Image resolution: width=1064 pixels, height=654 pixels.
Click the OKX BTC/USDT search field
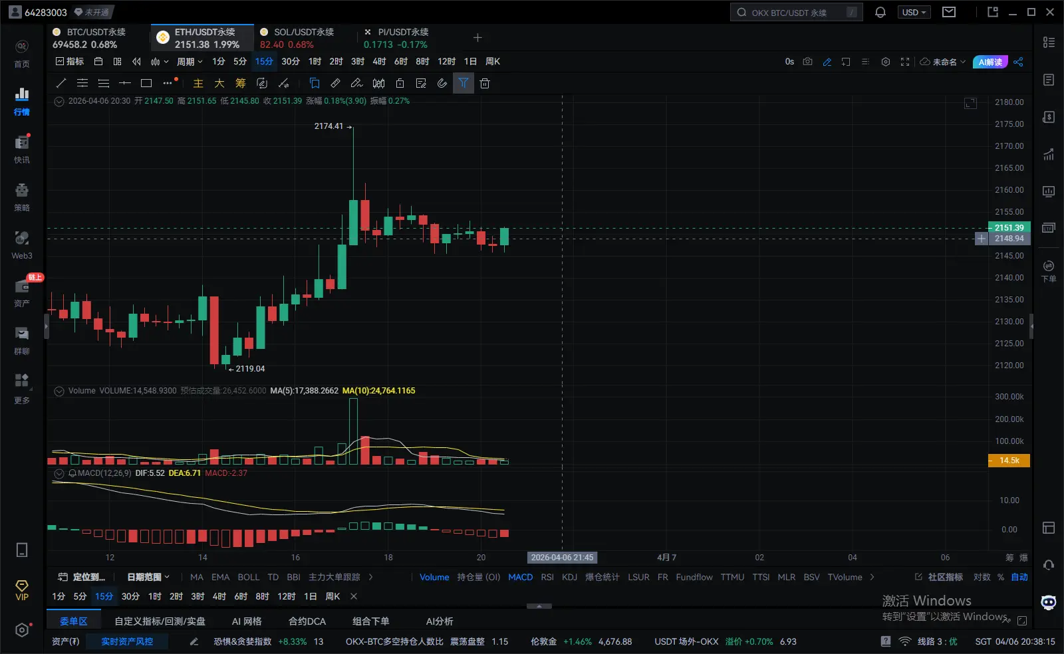[x=797, y=12]
